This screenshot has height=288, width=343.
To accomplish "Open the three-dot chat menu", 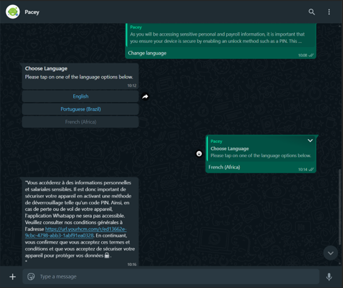I will pos(329,12).
